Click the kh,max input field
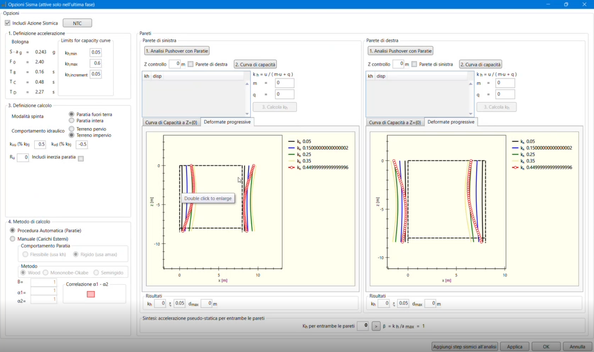Image resolution: width=594 pixels, height=352 pixels. 96,63
